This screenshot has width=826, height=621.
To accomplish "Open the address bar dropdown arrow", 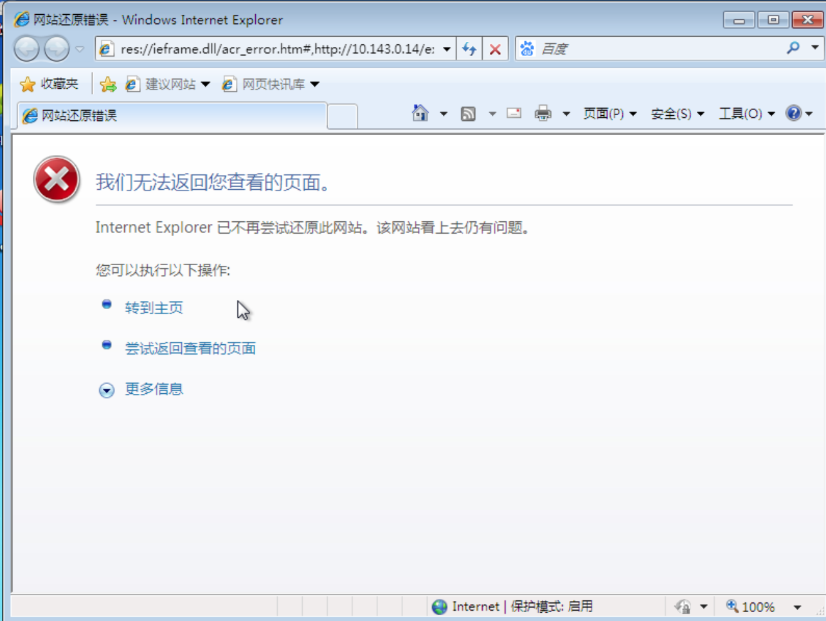I will coord(447,49).
